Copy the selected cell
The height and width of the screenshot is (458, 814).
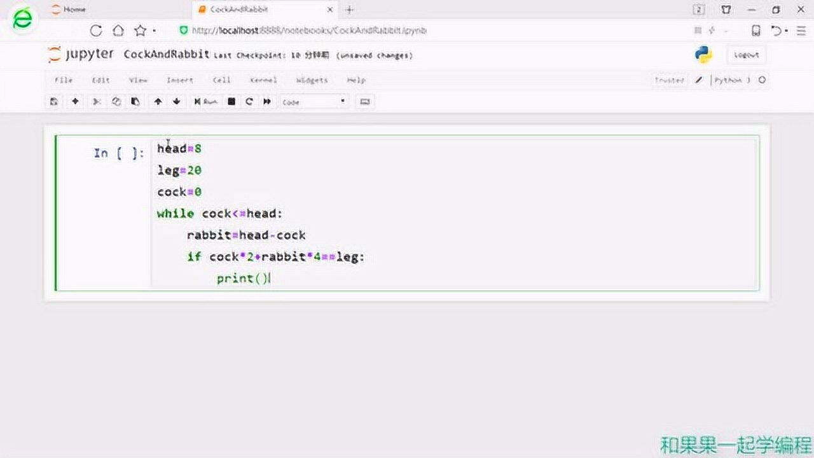pyautogui.click(x=116, y=102)
